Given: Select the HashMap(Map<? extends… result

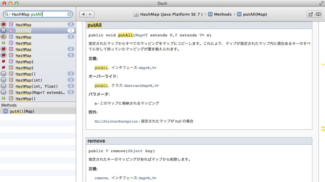Looking at the screenshot, I should click(x=38, y=92).
